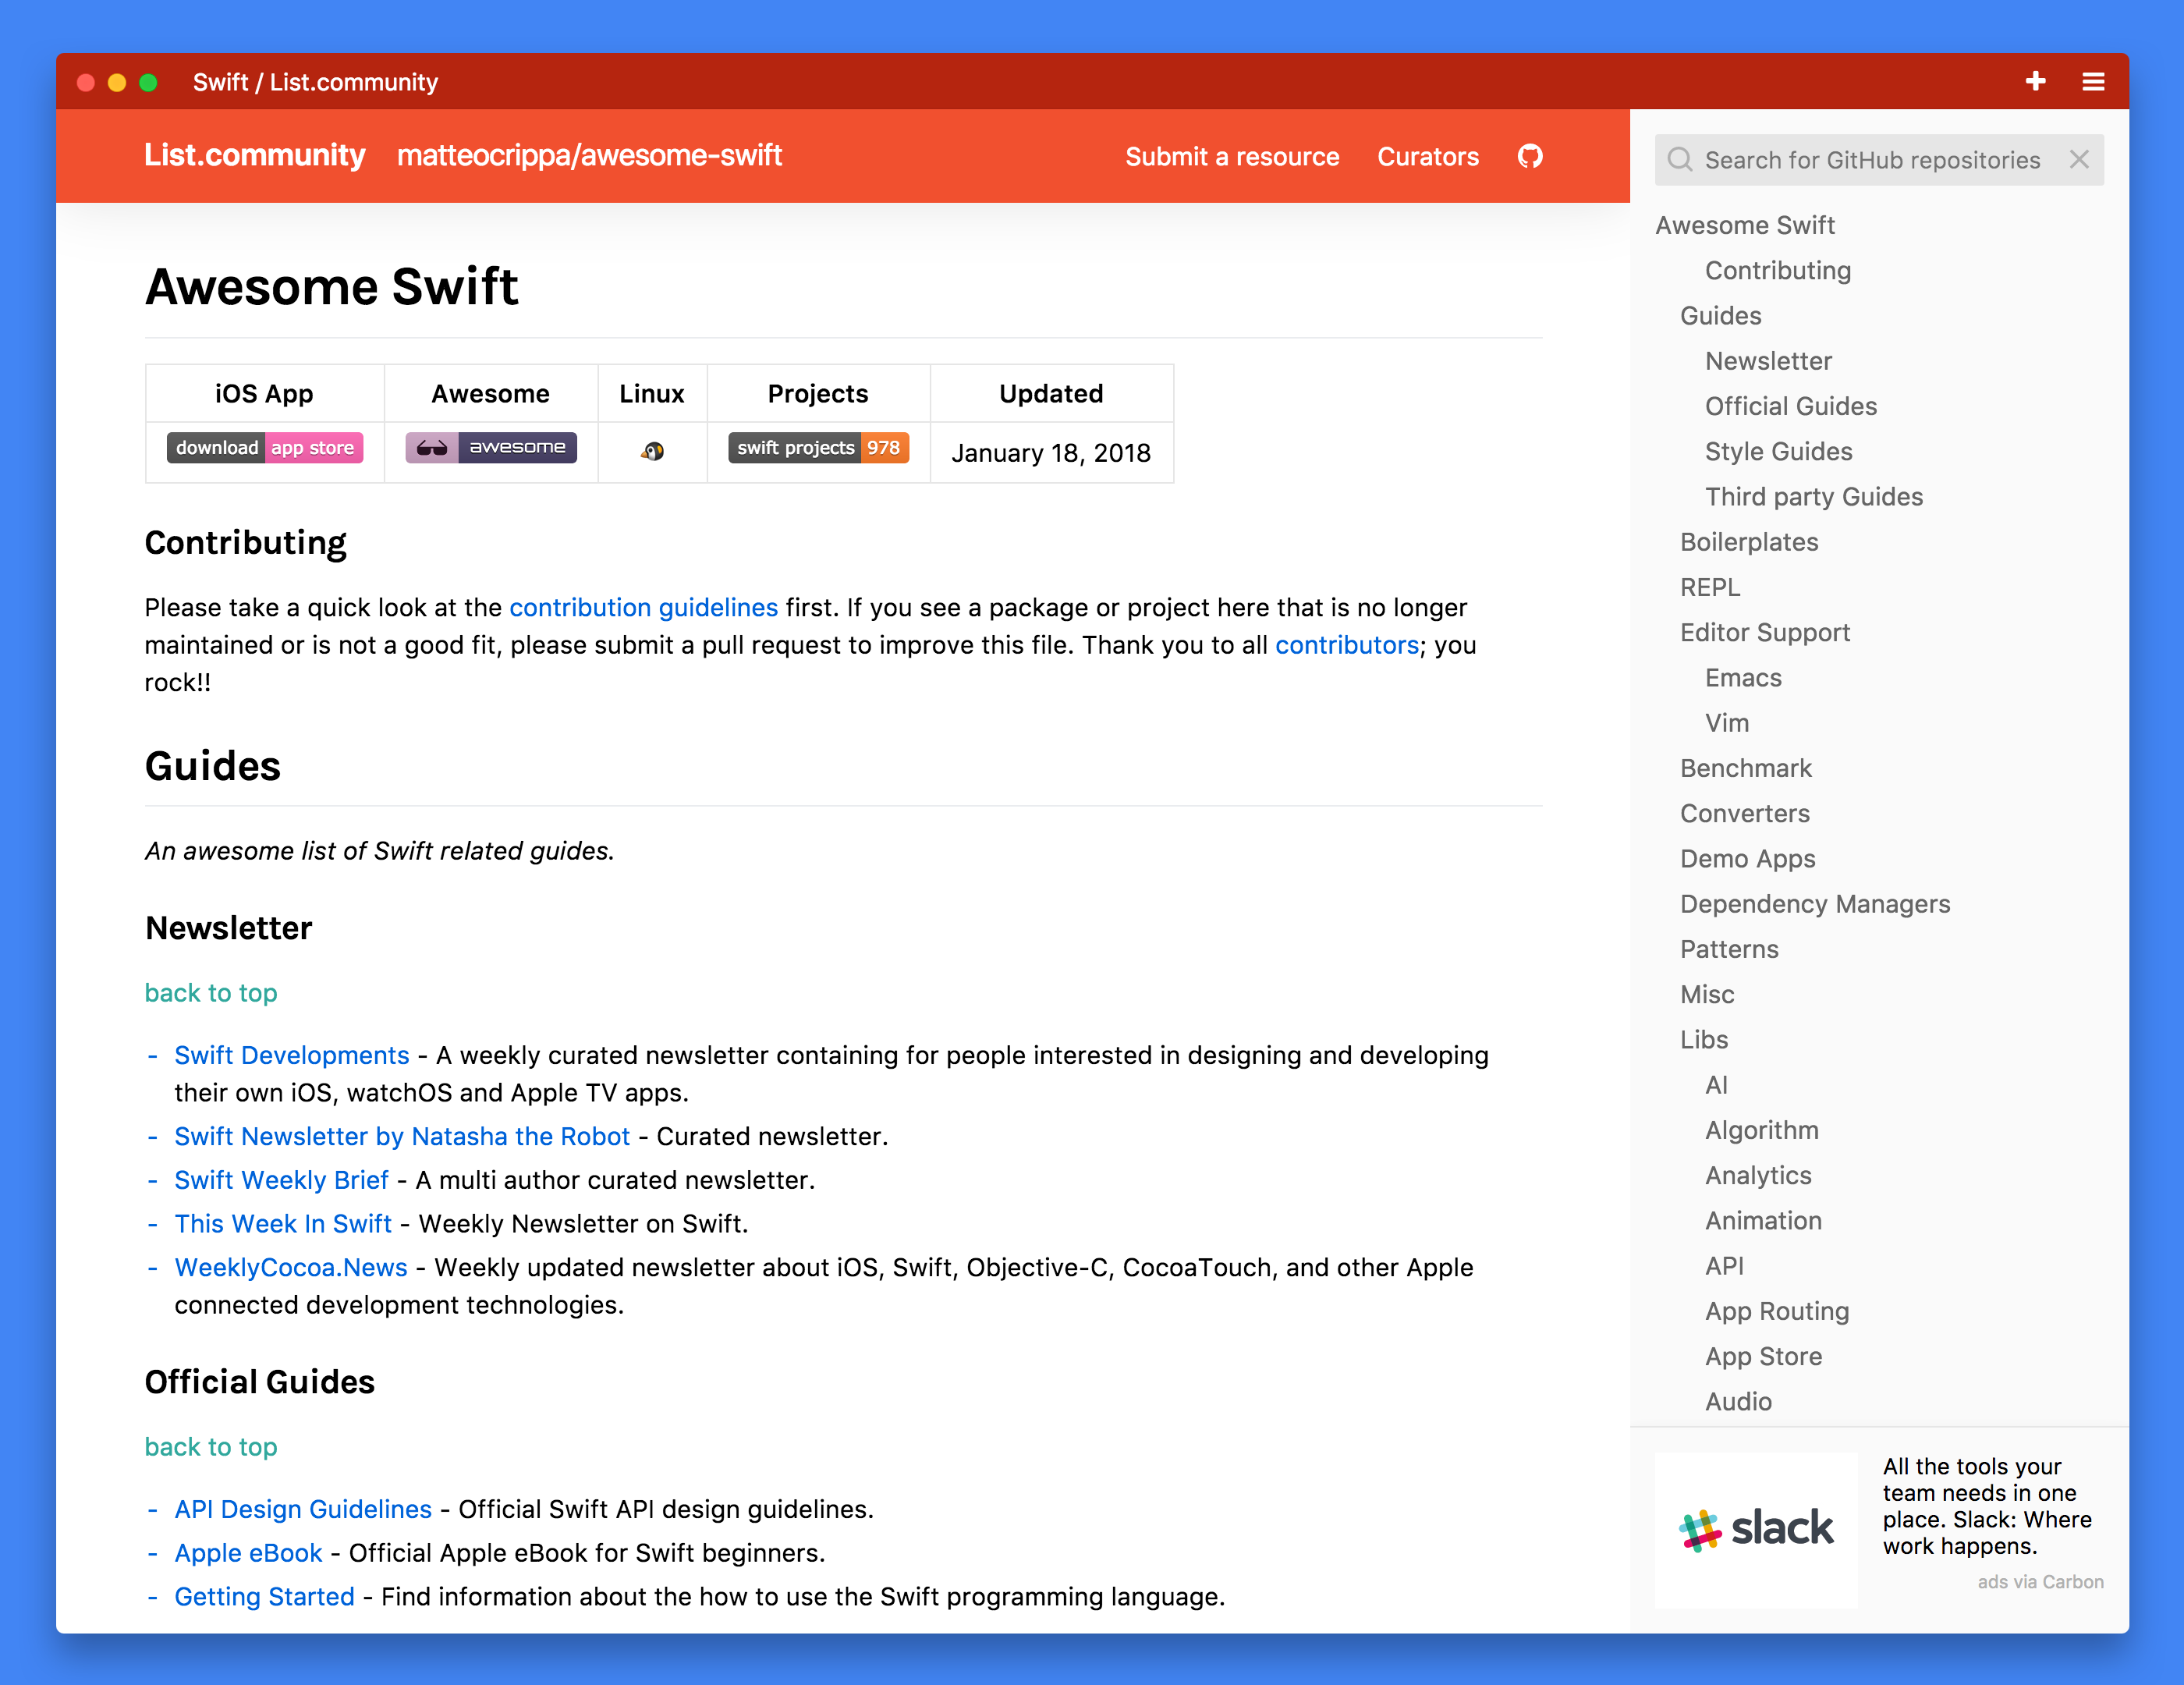The height and width of the screenshot is (1685, 2184).
Task: Click the swift projects 978 badge
Action: (818, 447)
